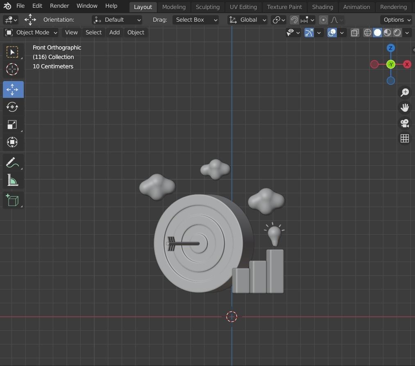This screenshot has height=366, width=415.
Task: Open the viewport Select menu
Action: pyautogui.click(x=94, y=32)
